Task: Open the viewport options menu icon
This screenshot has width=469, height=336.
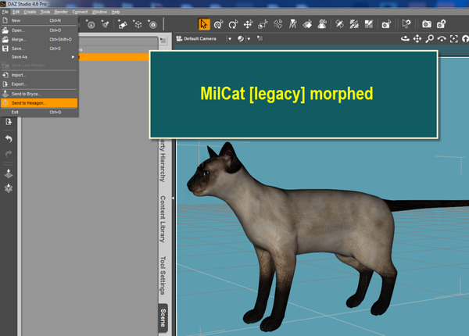Action: pyautogui.click(x=260, y=38)
